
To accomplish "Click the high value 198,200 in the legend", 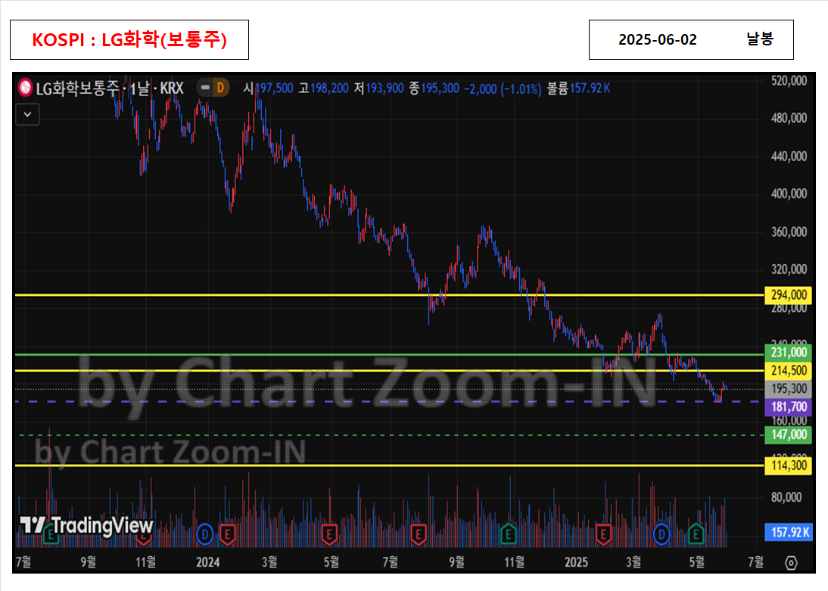I will tap(329, 89).
